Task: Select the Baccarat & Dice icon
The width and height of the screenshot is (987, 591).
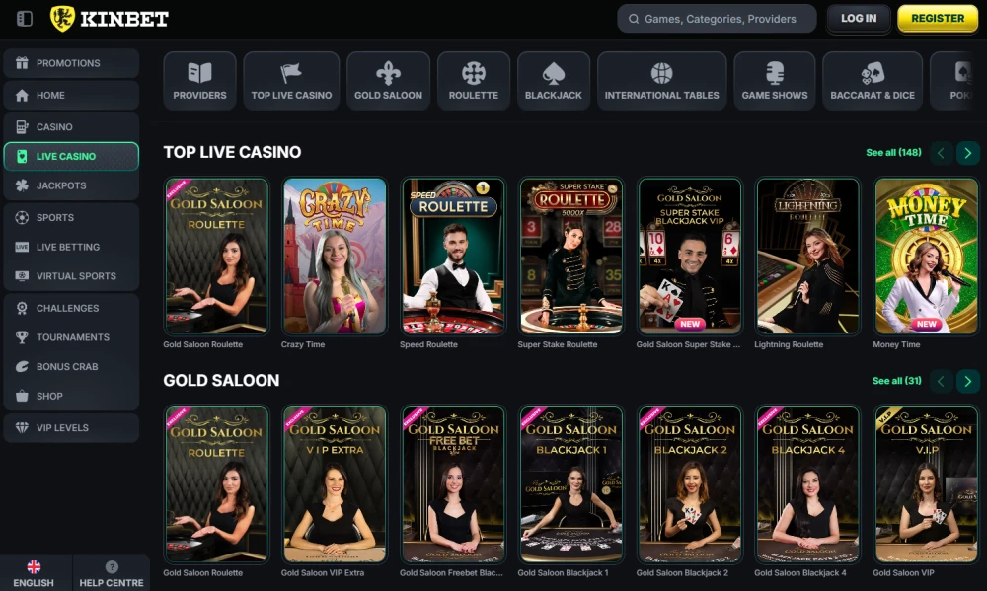Action: click(x=872, y=72)
